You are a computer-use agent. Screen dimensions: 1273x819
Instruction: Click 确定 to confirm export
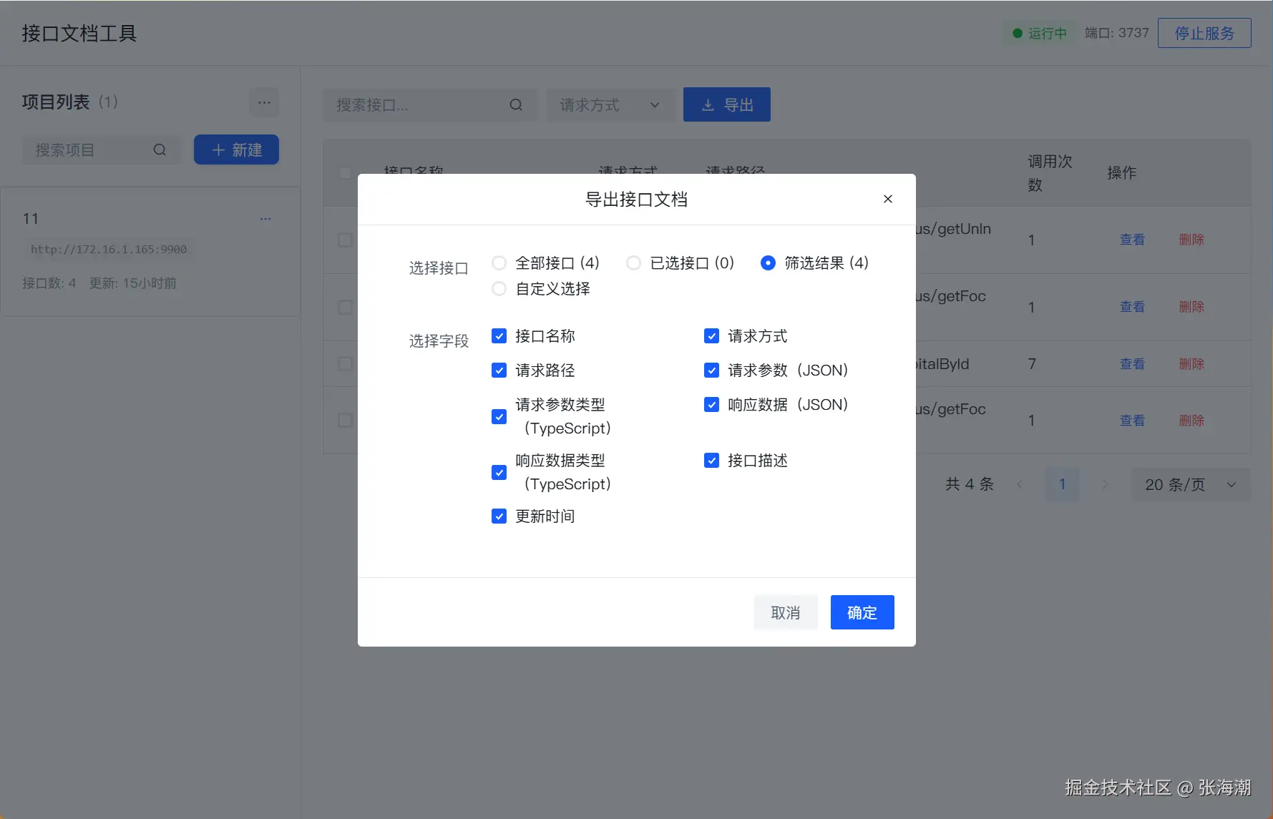pyautogui.click(x=862, y=612)
